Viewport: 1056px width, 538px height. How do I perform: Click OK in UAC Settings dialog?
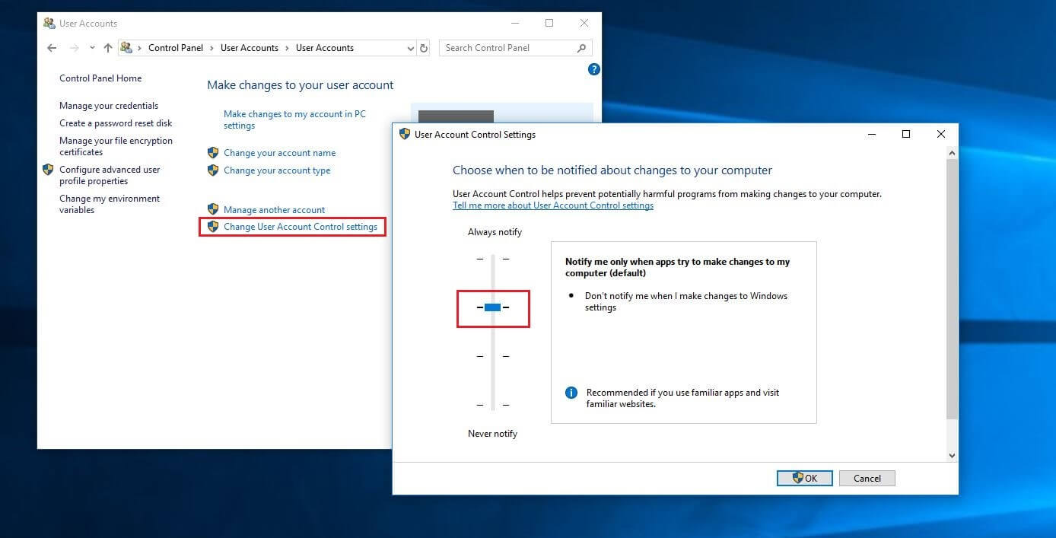(x=805, y=478)
